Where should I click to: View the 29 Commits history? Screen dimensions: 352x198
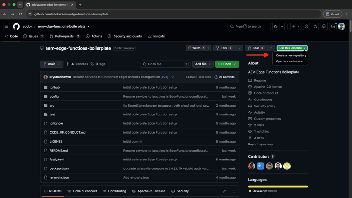pyautogui.click(x=224, y=77)
